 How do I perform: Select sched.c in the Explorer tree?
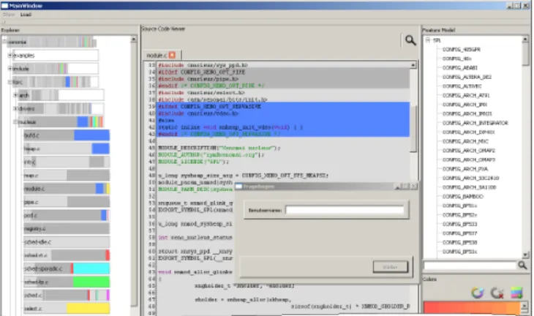click(x=67, y=295)
